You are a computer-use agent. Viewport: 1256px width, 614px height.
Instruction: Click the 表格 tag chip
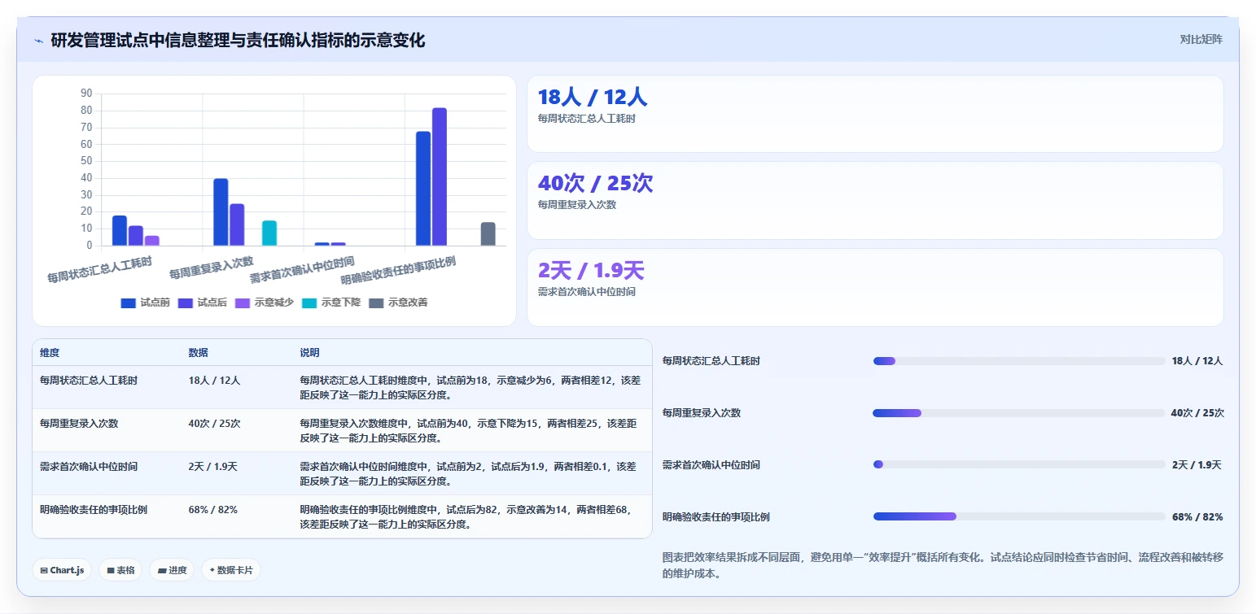(x=120, y=570)
